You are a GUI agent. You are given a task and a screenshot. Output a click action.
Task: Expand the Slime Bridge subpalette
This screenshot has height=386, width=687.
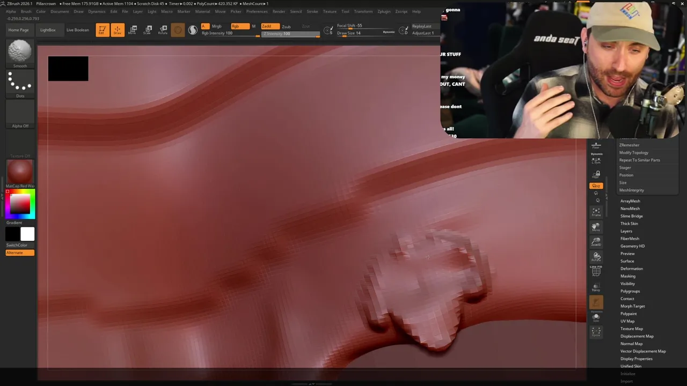point(632,216)
